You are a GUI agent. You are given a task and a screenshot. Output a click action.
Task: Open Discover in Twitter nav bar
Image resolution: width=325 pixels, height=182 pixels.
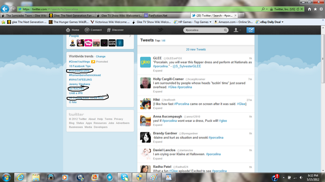pos(115,30)
